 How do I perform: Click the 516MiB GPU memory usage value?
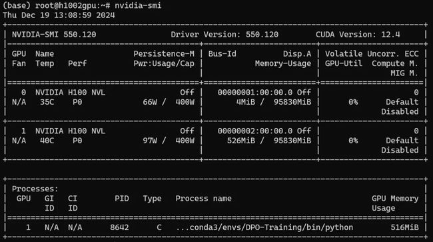(404, 227)
